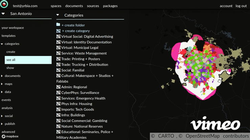This screenshot has height=140, width=250.
Task: Click the folder icon beside create folder
Action: tap(58, 25)
